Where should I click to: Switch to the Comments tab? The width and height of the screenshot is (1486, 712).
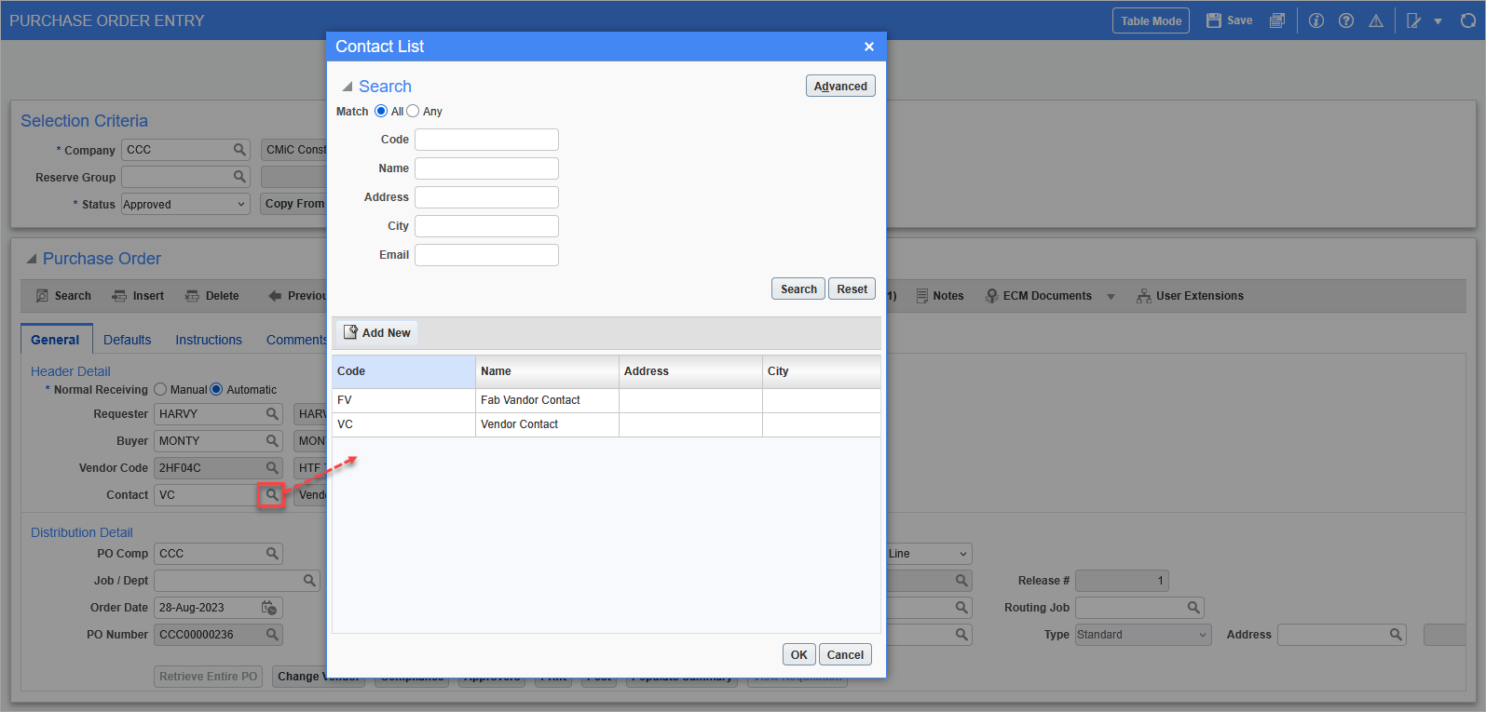pyautogui.click(x=296, y=340)
